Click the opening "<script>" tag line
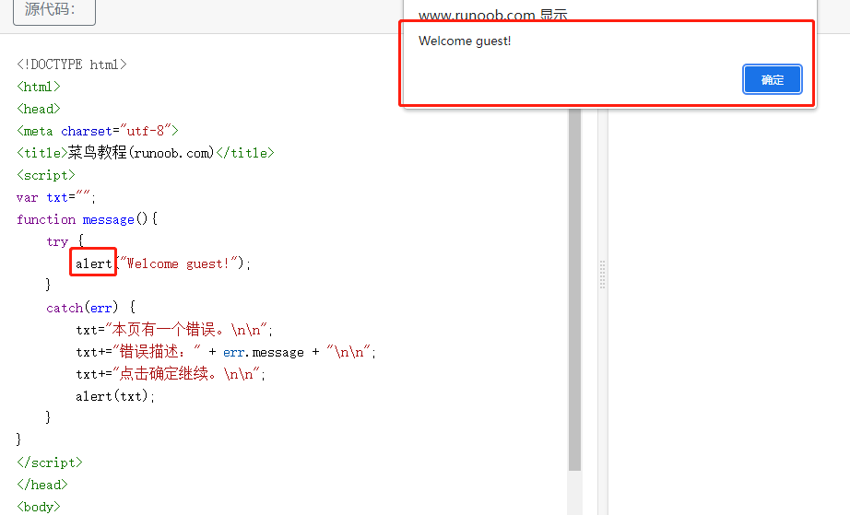The image size is (850, 515). click(45, 175)
